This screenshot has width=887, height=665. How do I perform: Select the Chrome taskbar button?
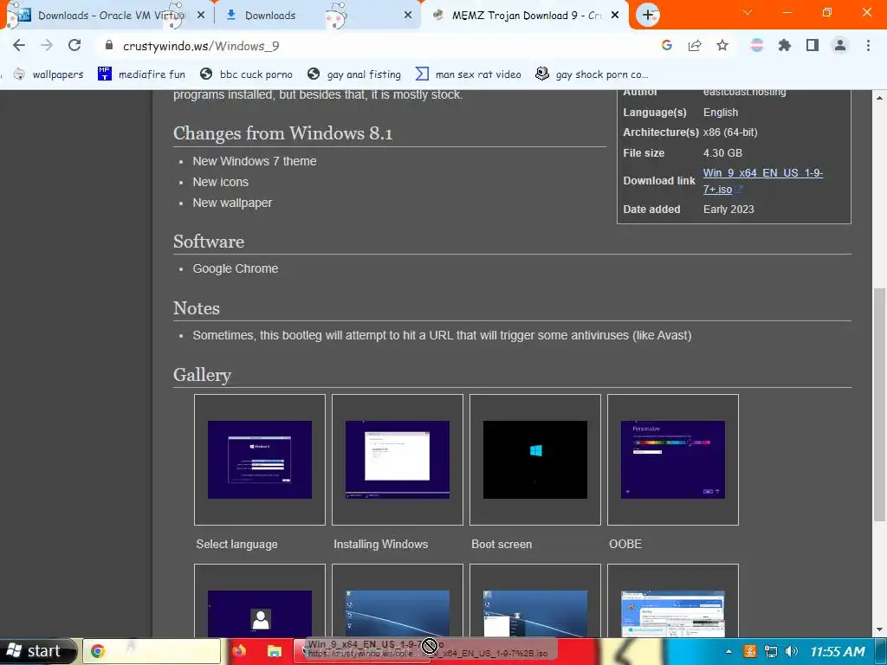coord(152,651)
